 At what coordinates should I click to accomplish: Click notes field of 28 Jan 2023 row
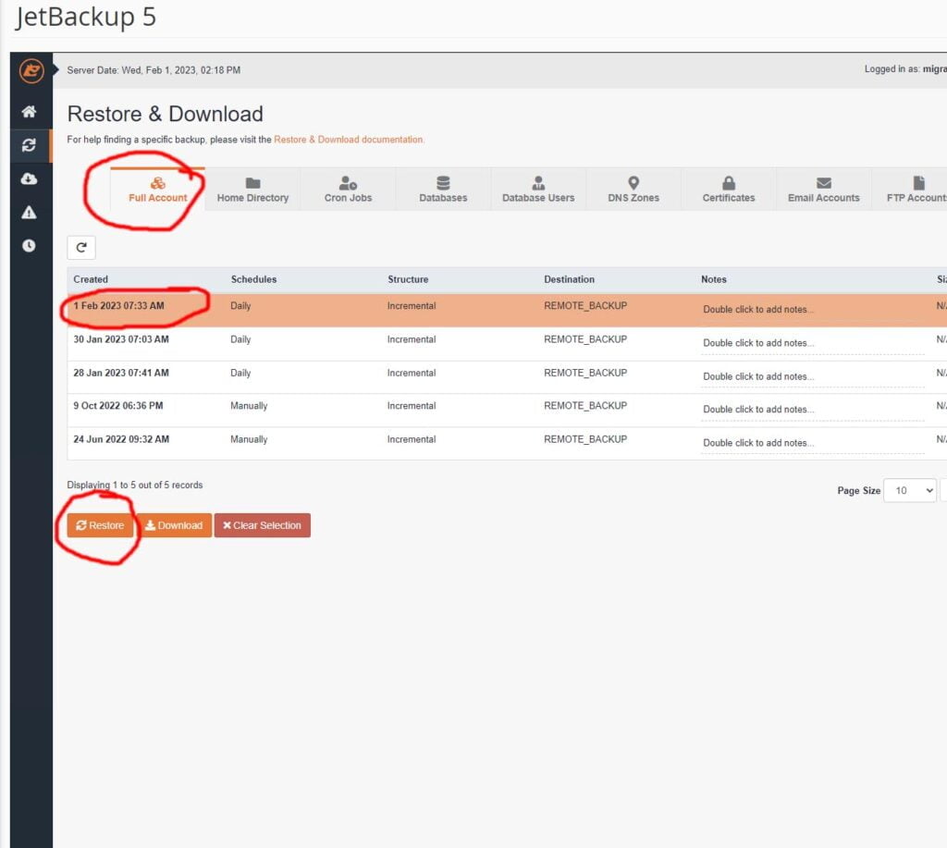pyautogui.click(x=812, y=377)
